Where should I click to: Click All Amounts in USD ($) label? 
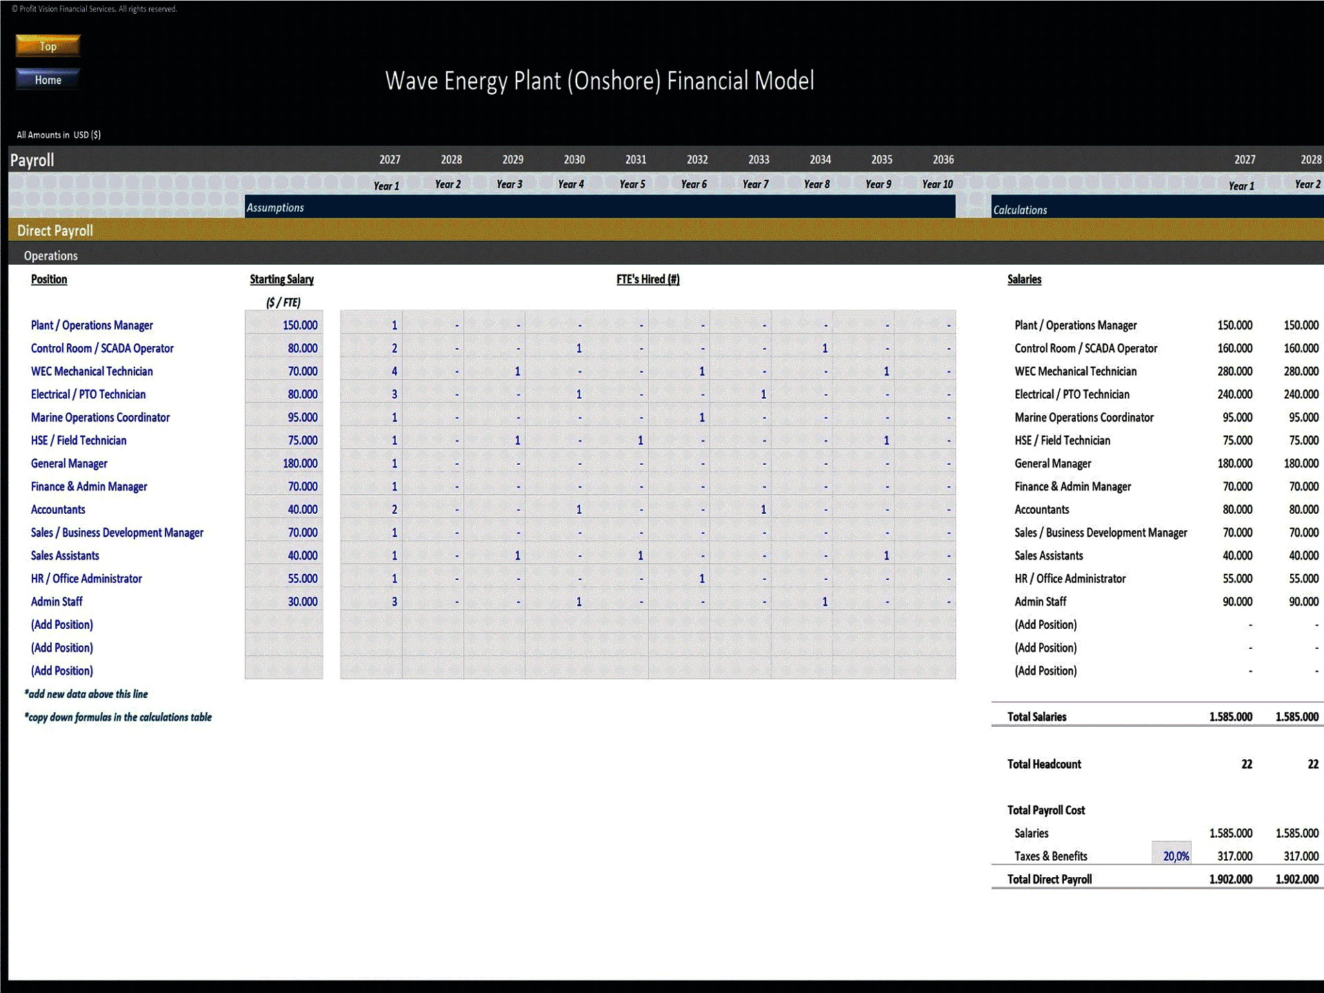click(59, 134)
